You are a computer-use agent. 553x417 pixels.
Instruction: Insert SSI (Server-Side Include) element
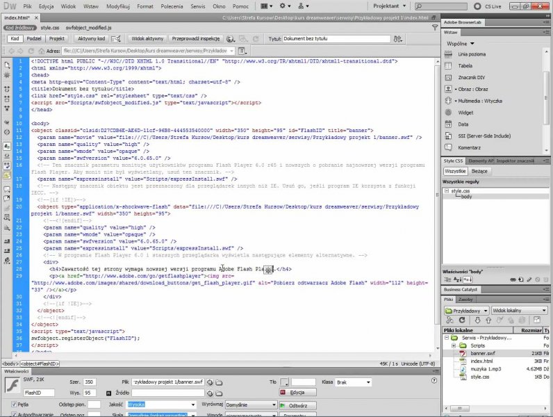coord(484,136)
